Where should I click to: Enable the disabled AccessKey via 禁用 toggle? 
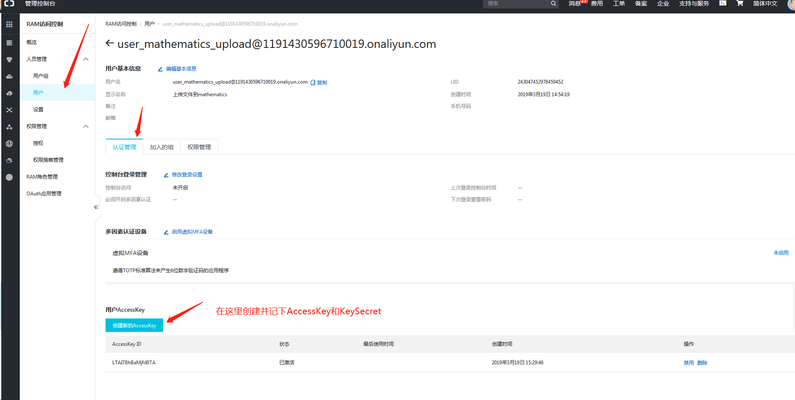[x=689, y=362]
